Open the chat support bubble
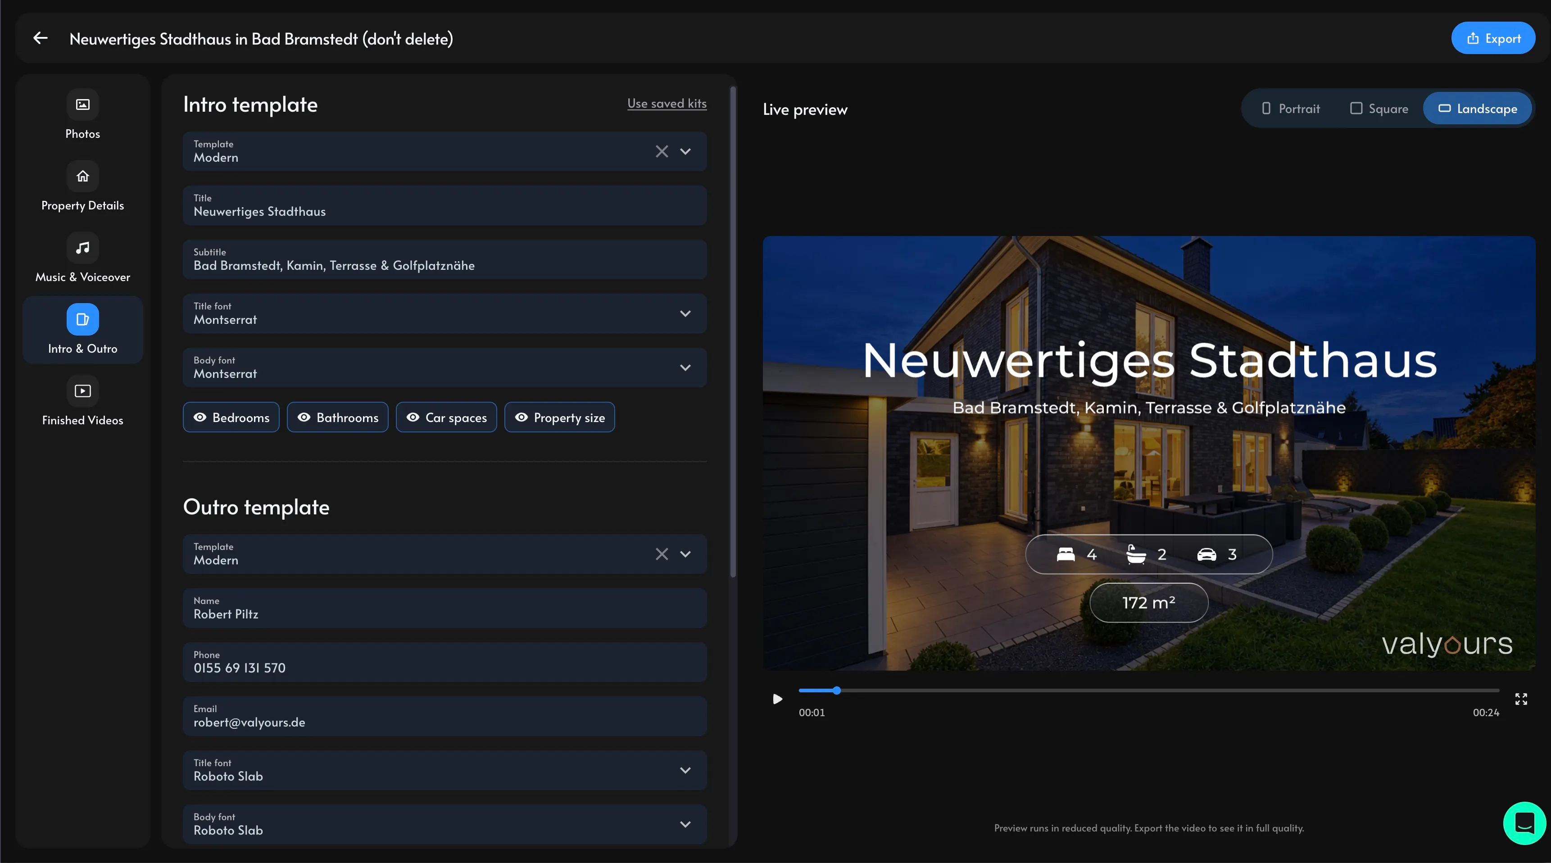The width and height of the screenshot is (1551, 863). click(1524, 822)
